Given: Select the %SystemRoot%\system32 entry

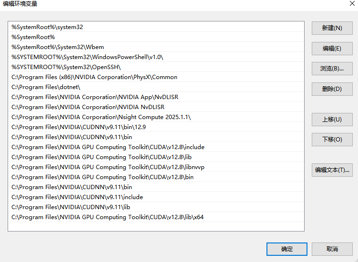Looking at the screenshot, I should click(x=156, y=27).
